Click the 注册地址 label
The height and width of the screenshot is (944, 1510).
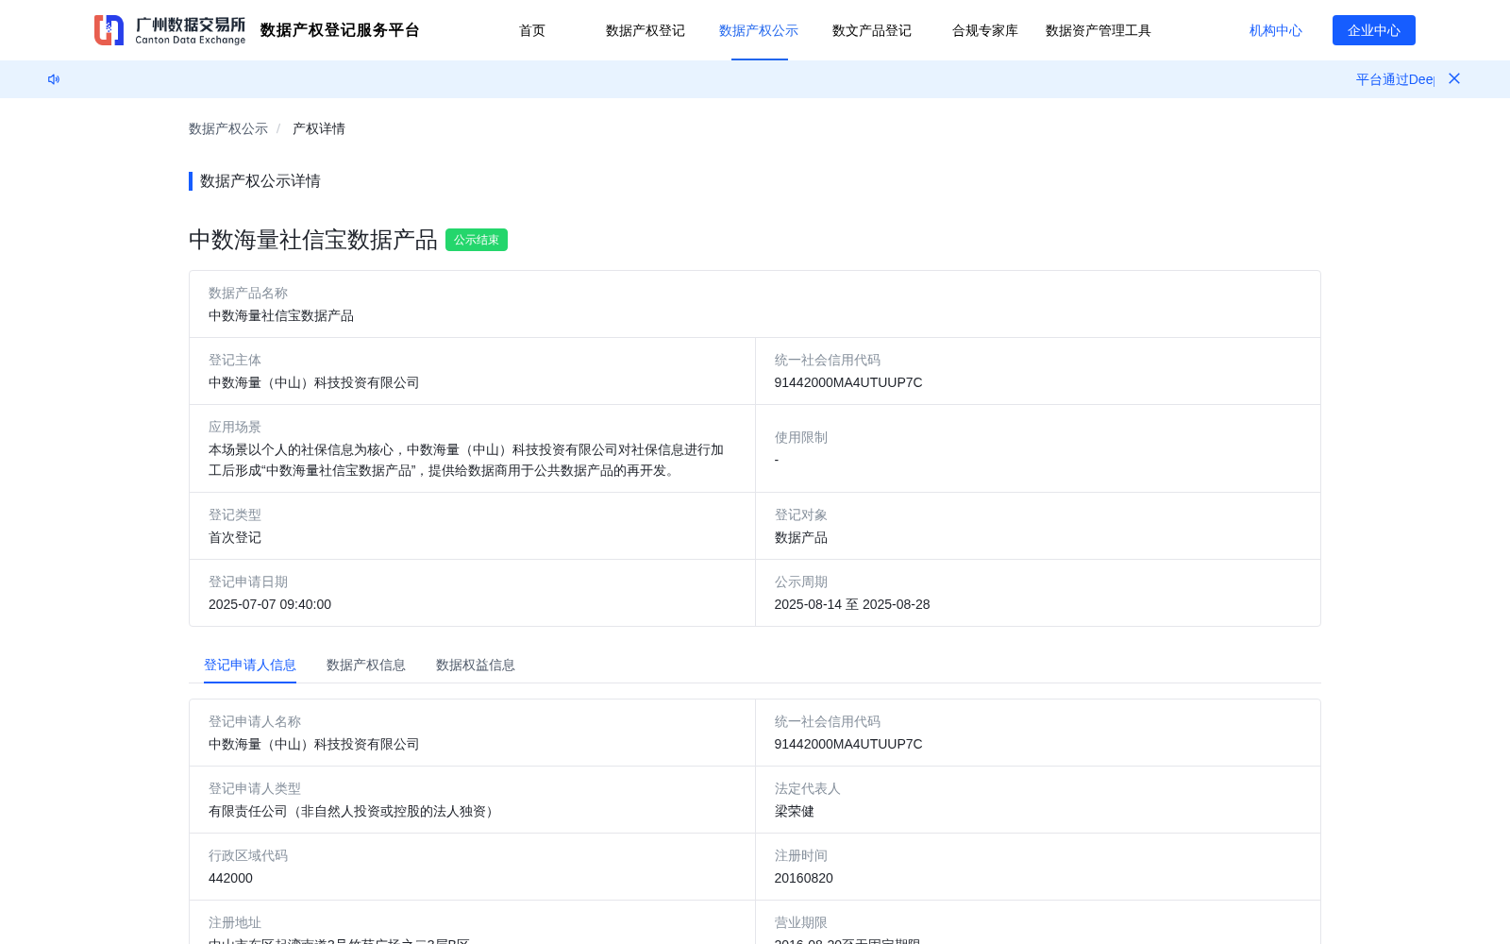coord(235,922)
